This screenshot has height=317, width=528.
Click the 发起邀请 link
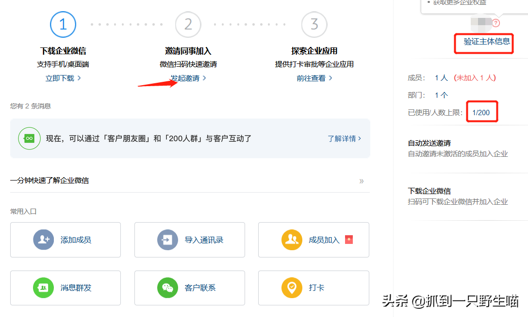click(x=188, y=78)
